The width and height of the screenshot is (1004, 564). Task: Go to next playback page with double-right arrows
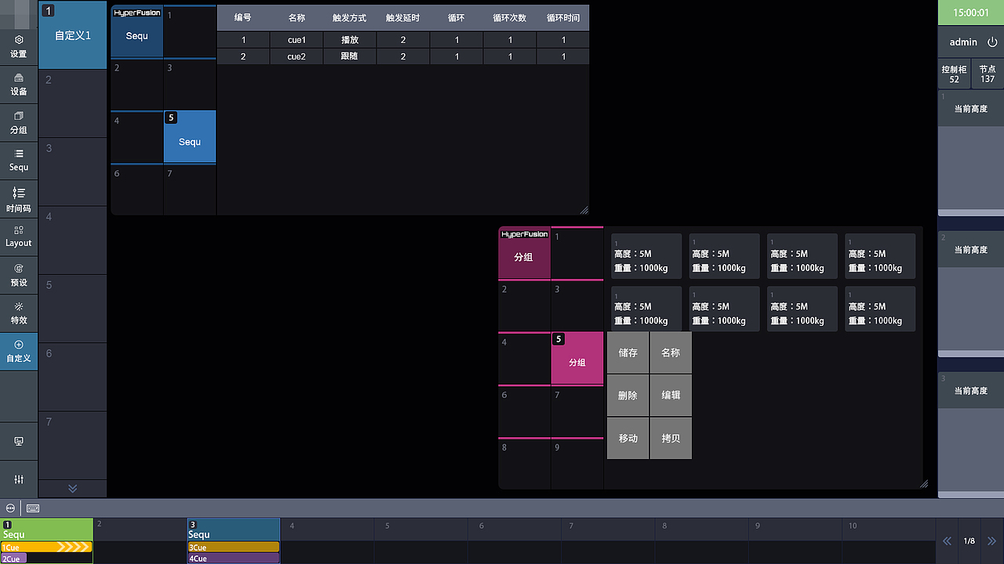[x=991, y=541]
